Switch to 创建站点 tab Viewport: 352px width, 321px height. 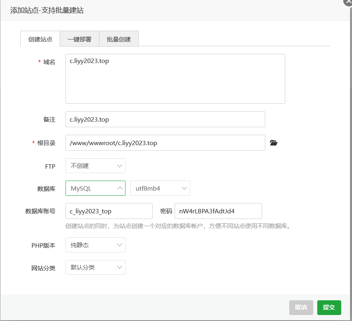[x=40, y=39]
